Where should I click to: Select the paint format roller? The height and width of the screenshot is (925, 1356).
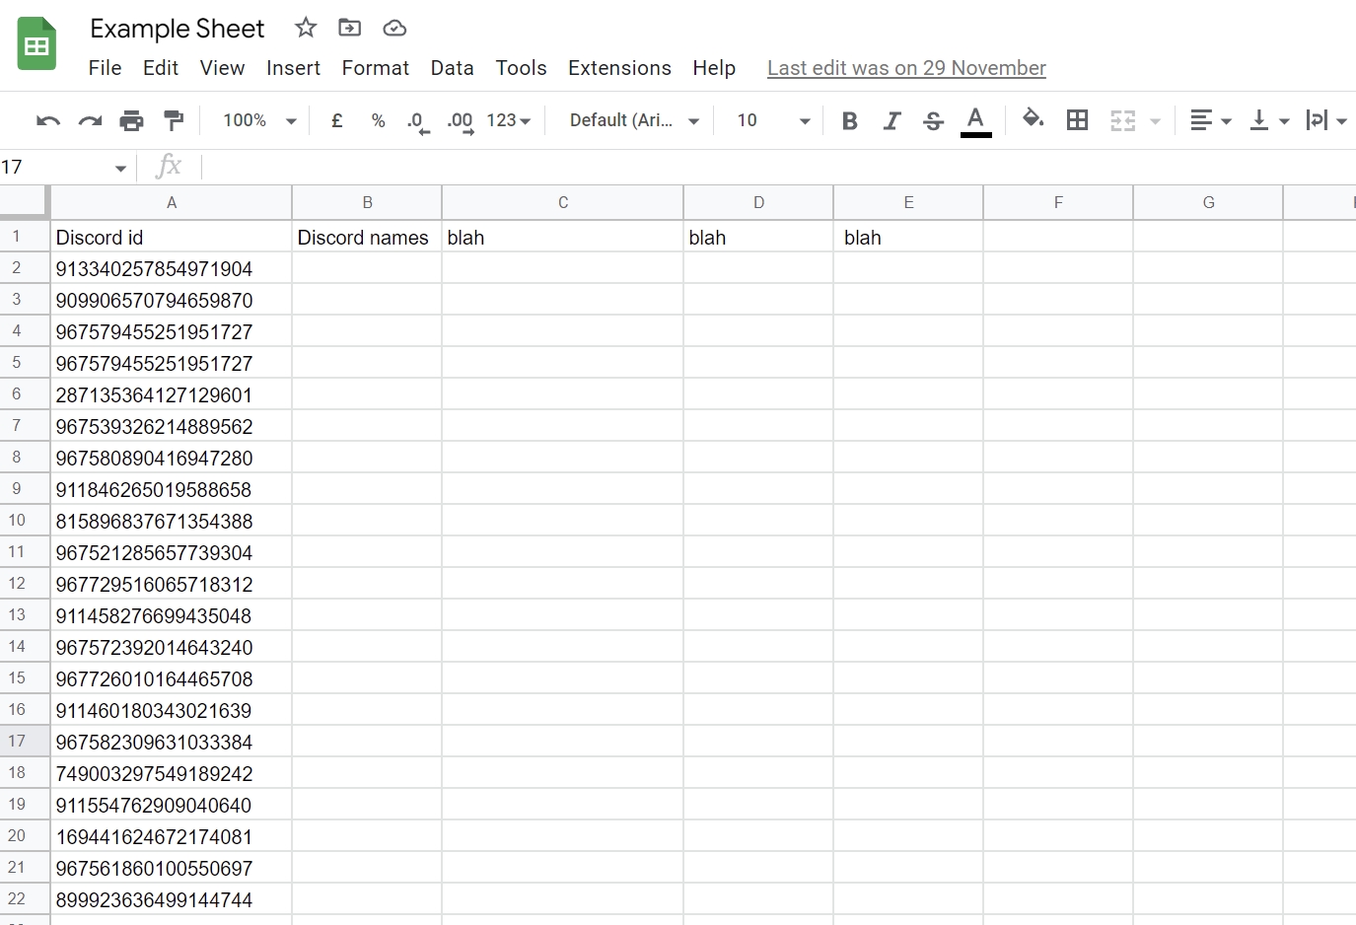(x=174, y=120)
